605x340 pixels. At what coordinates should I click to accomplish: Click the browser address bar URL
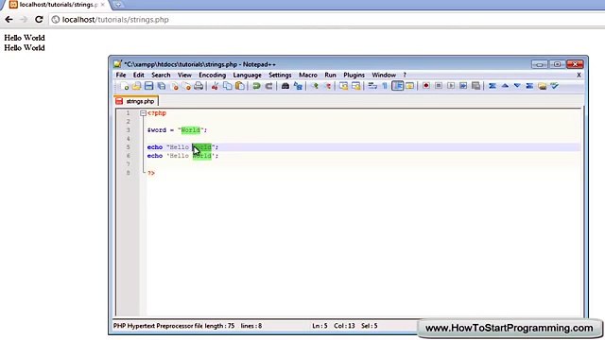pos(115,20)
